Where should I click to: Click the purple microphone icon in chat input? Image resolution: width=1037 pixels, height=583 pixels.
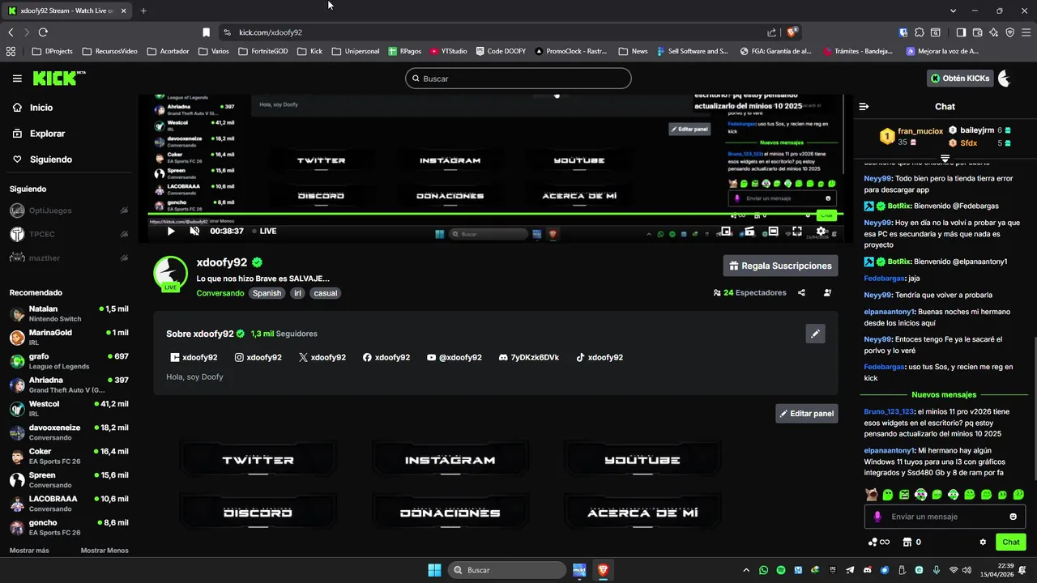click(877, 517)
